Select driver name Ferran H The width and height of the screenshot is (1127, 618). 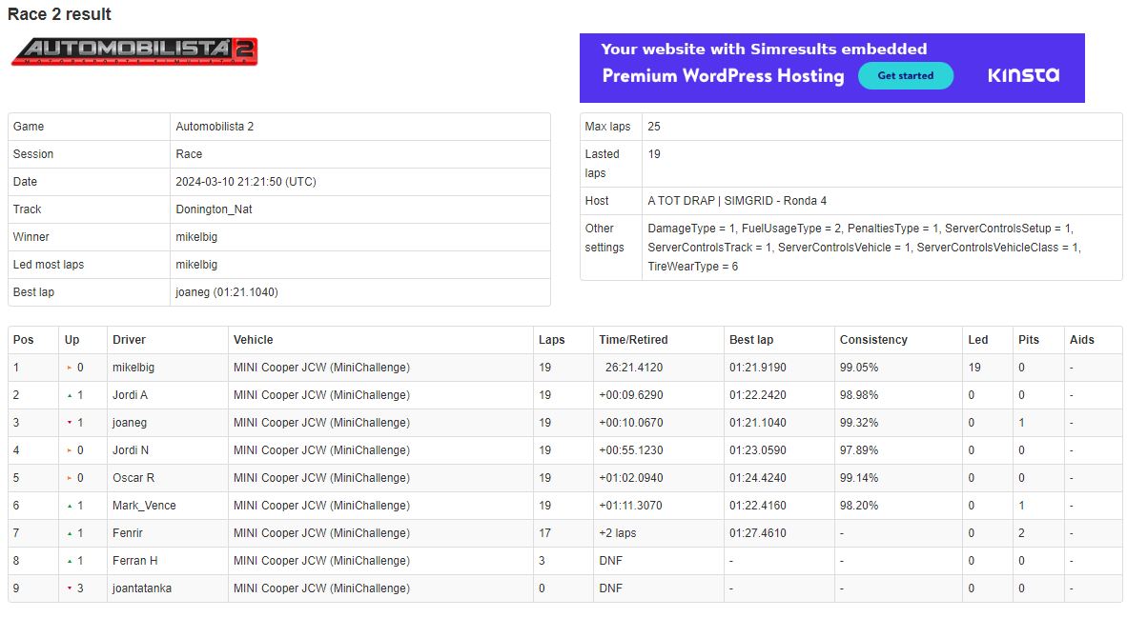[x=134, y=561]
